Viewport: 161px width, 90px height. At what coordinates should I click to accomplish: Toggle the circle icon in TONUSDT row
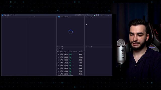[58, 61]
